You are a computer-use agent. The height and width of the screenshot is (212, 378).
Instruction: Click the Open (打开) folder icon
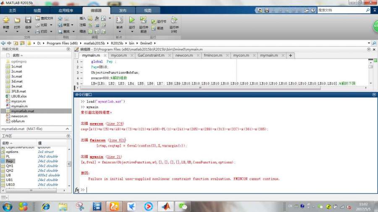(x=17, y=20)
